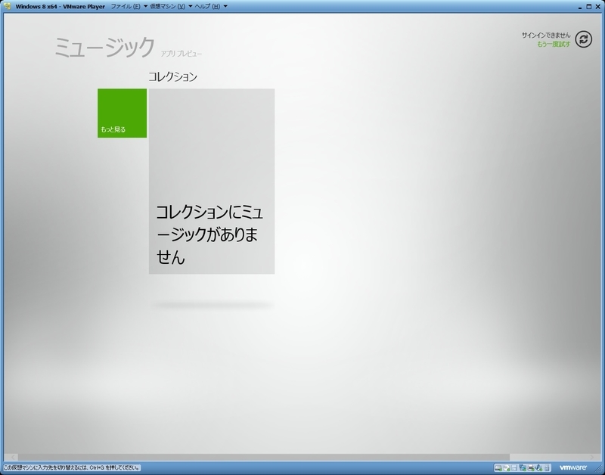The image size is (605, 475).
Task: Click the VMware Player title bar app icon
Action: click(x=7, y=6)
